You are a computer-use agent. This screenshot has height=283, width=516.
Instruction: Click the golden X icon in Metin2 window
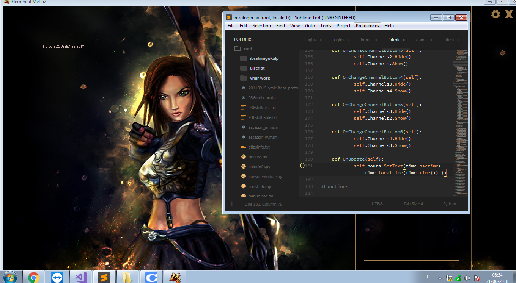[x=509, y=14]
